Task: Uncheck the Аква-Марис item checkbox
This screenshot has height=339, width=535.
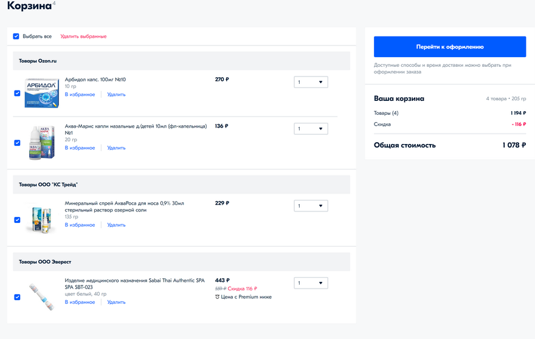Action: coord(17,143)
